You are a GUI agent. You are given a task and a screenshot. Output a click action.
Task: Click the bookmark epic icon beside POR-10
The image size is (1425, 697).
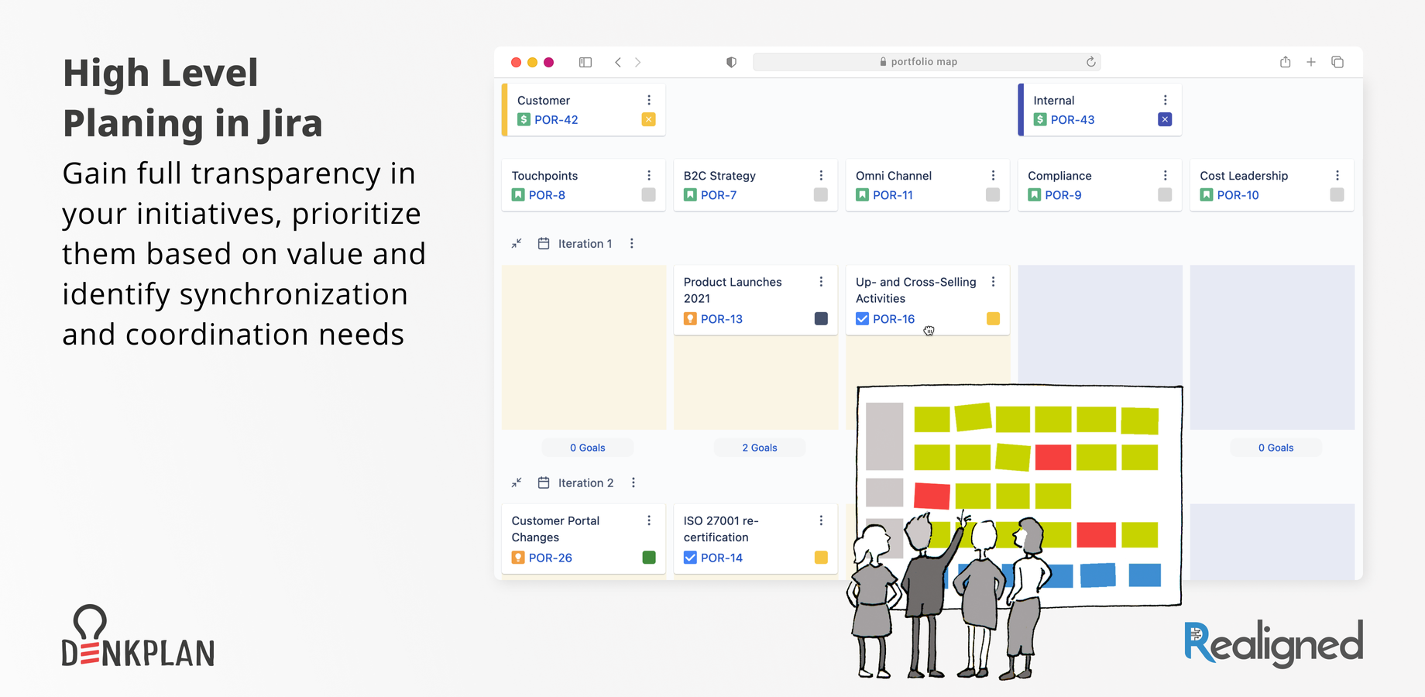pos(1206,195)
